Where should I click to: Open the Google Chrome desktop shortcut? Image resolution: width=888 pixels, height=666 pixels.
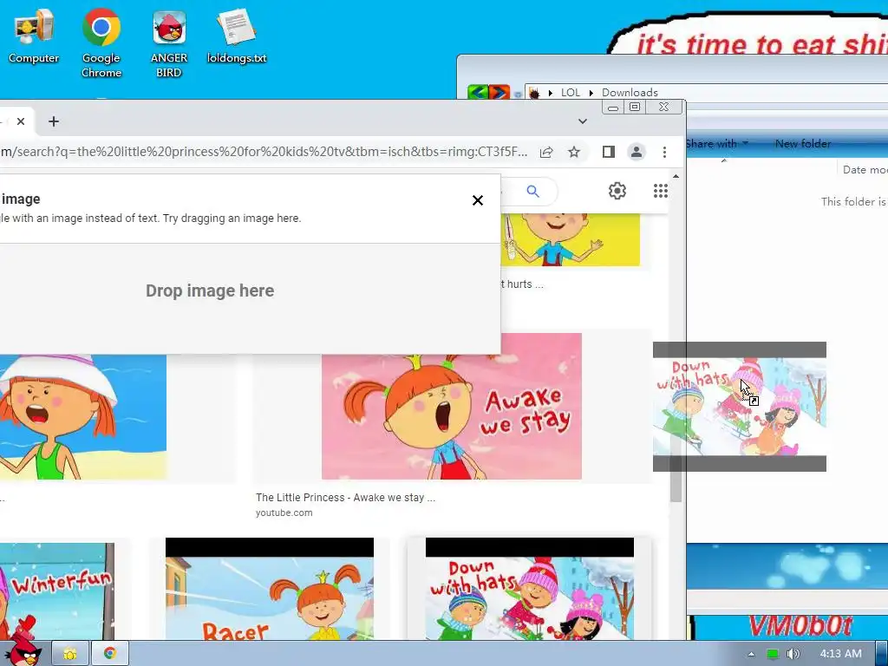coord(101,43)
